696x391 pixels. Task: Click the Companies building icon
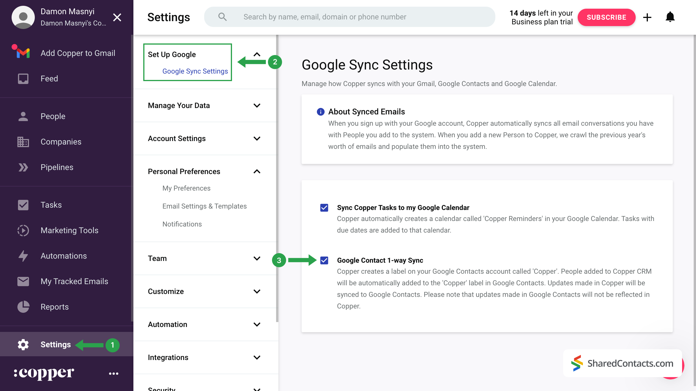point(23,142)
